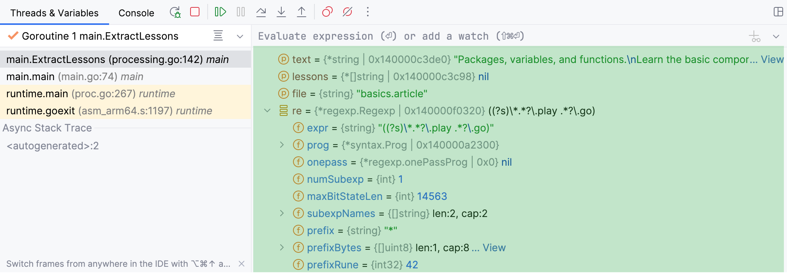Resume program execution via green play icon
Viewport: 787px width, 273px height.
[x=221, y=12]
